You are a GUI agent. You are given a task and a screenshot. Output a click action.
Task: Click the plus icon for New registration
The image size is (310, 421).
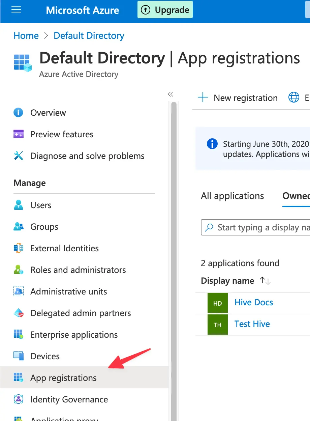click(203, 97)
